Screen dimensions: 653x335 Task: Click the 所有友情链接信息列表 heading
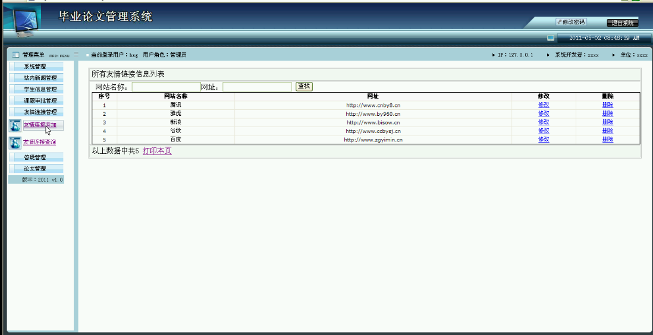click(x=128, y=74)
